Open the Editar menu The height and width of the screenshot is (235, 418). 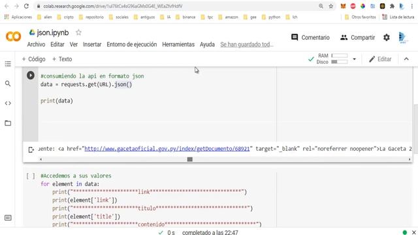pyautogui.click(x=57, y=44)
